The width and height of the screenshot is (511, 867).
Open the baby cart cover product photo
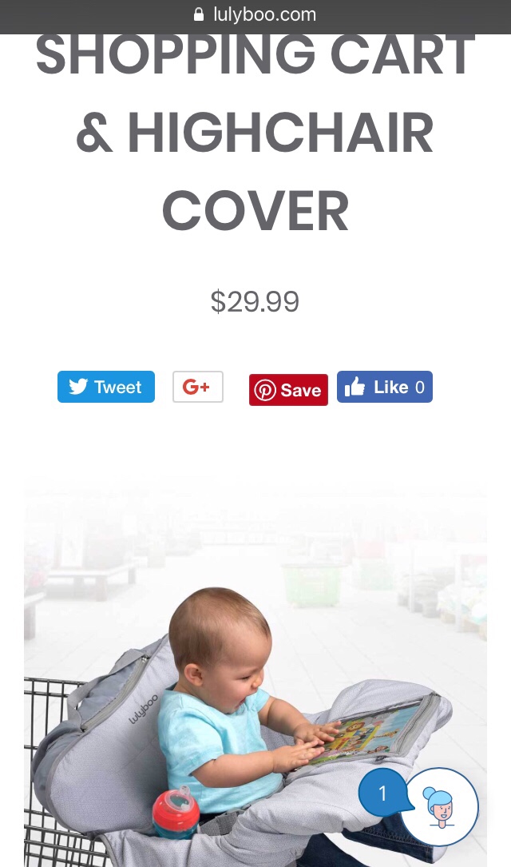pyautogui.click(x=255, y=670)
